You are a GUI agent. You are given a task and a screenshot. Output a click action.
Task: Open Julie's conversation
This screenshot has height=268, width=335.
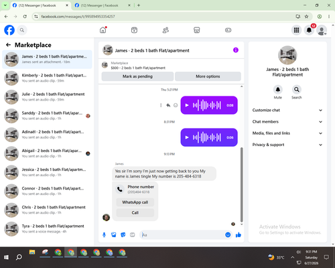point(47,96)
